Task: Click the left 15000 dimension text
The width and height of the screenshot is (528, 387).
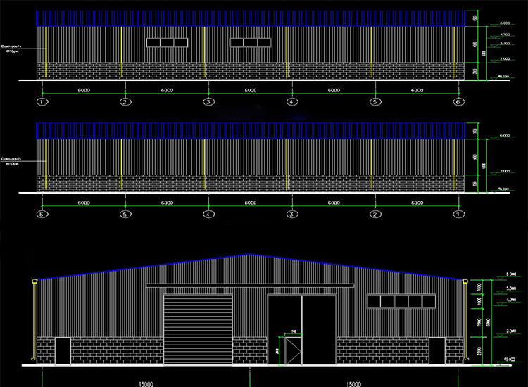Action: (147, 383)
